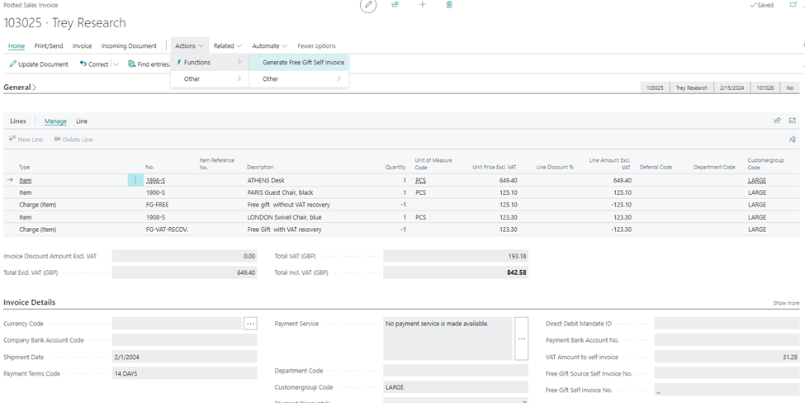Click the PARIS Guest Chair, black description
The height and width of the screenshot is (403, 805).
(281, 192)
